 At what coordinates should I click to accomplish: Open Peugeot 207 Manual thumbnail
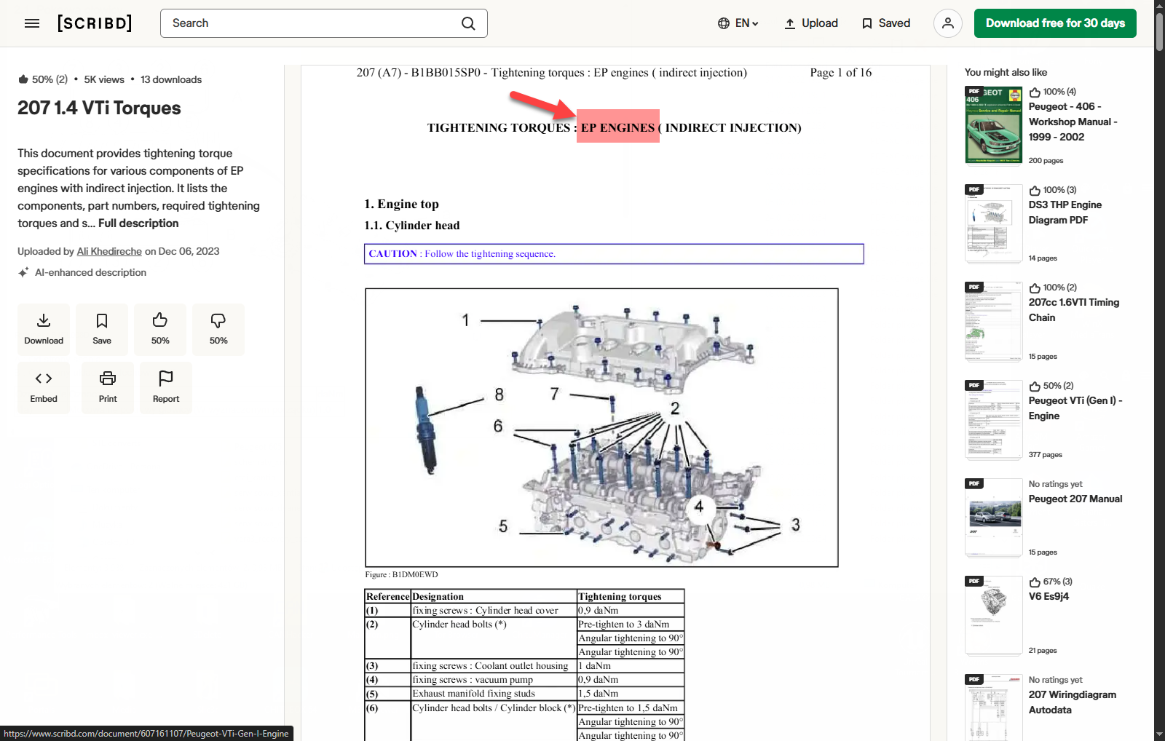[x=994, y=517]
